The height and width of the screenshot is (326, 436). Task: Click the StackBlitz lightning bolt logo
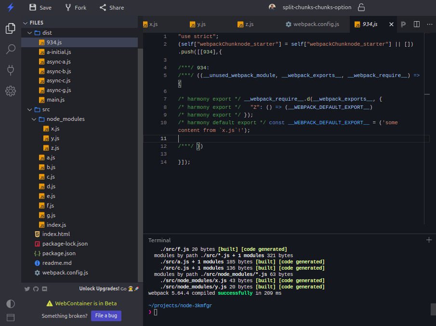coord(10,7)
